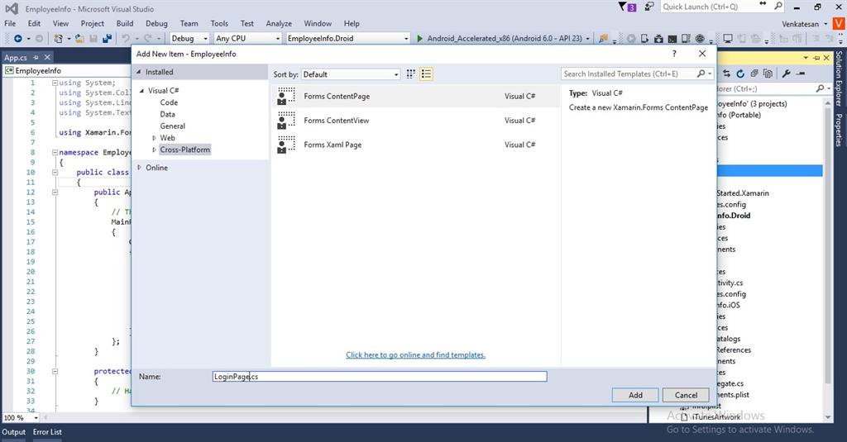The width and height of the screenshot is (847, 442).
Task: Select the Forms ContentPage template
Action: point(416,96)
